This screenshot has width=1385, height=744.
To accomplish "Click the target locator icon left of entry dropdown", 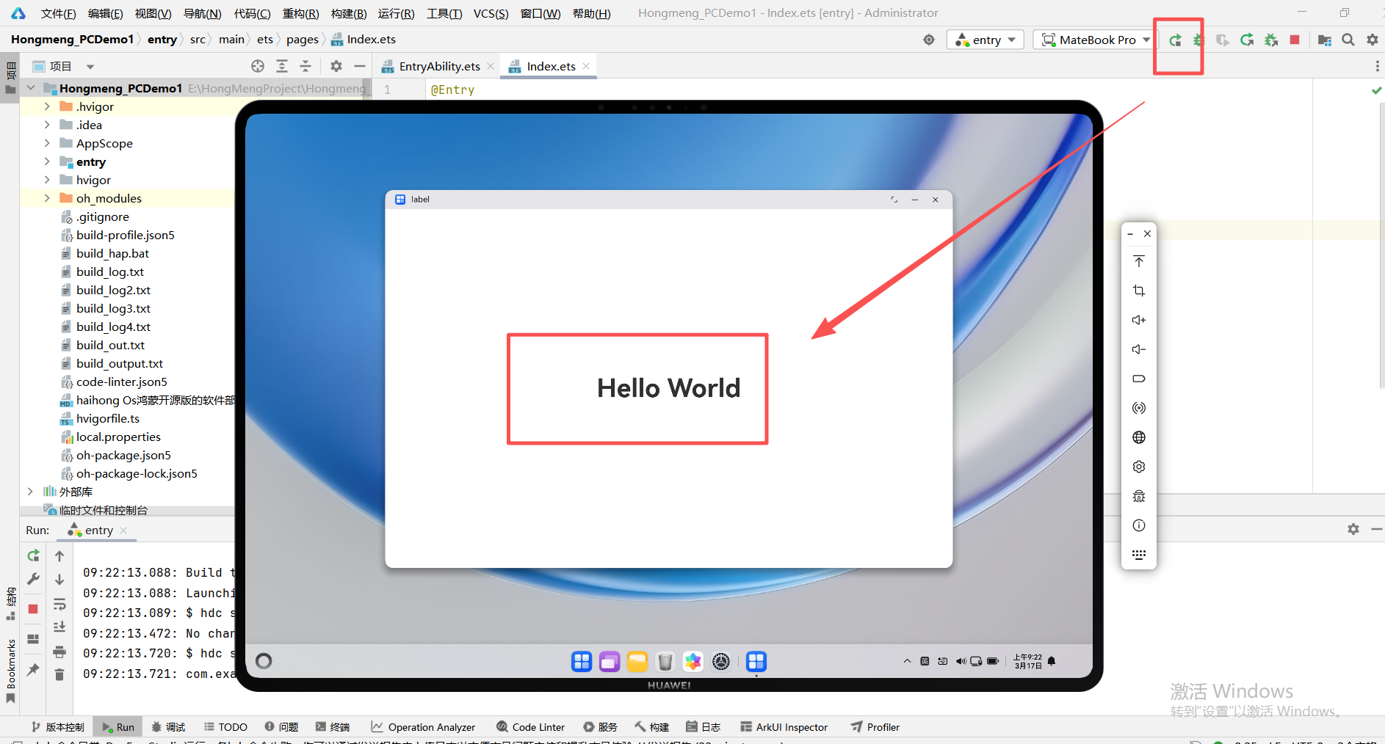I will point(929,40).
